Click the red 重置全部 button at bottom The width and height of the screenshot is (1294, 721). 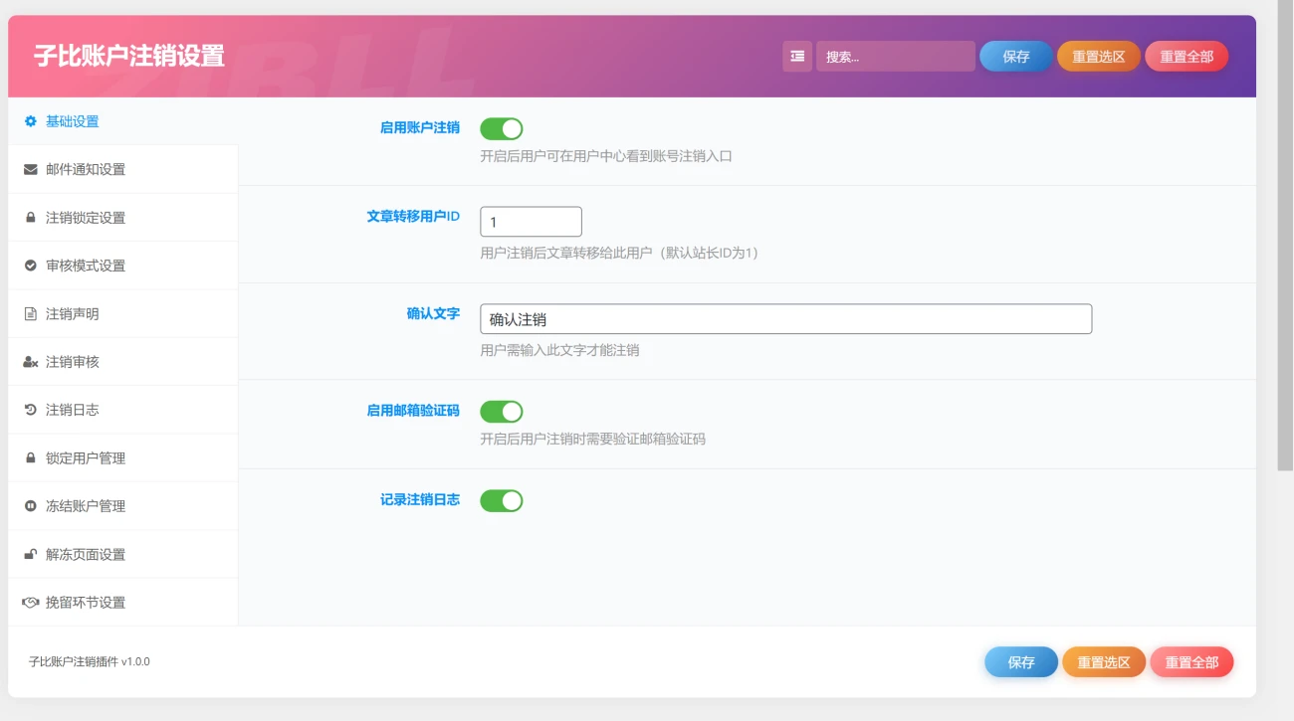click(x=1190, y=661)
